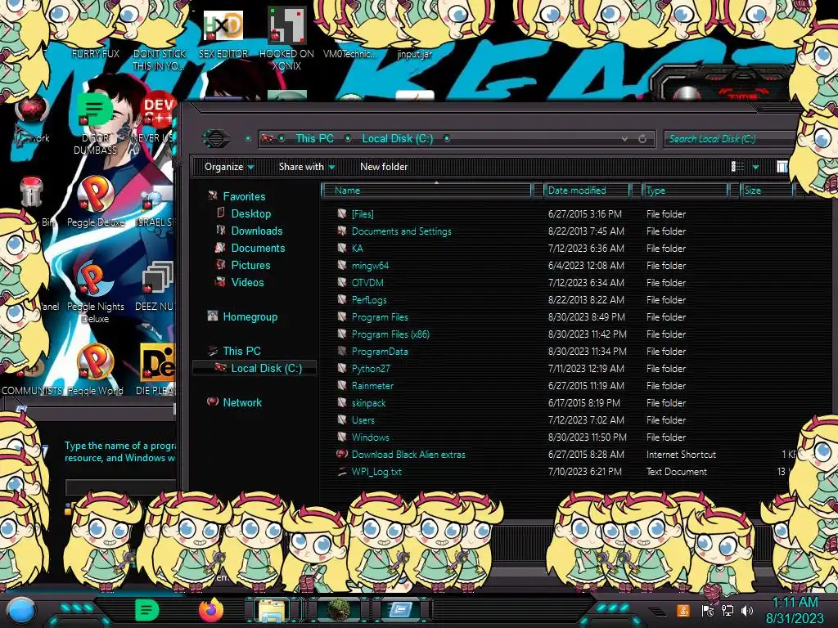Select Pictures in the navigation pane
838x628 pixels.
click(250, 265)
